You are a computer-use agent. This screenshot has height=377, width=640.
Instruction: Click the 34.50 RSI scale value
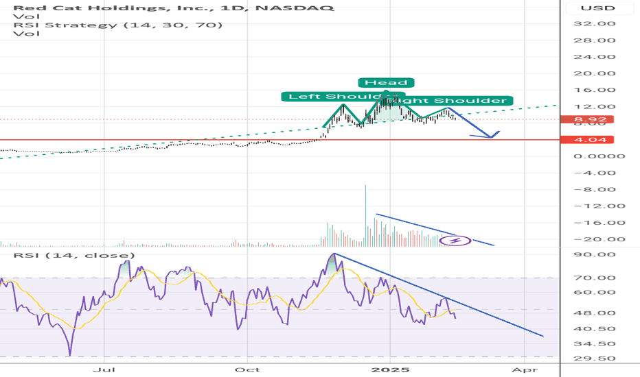594,344
